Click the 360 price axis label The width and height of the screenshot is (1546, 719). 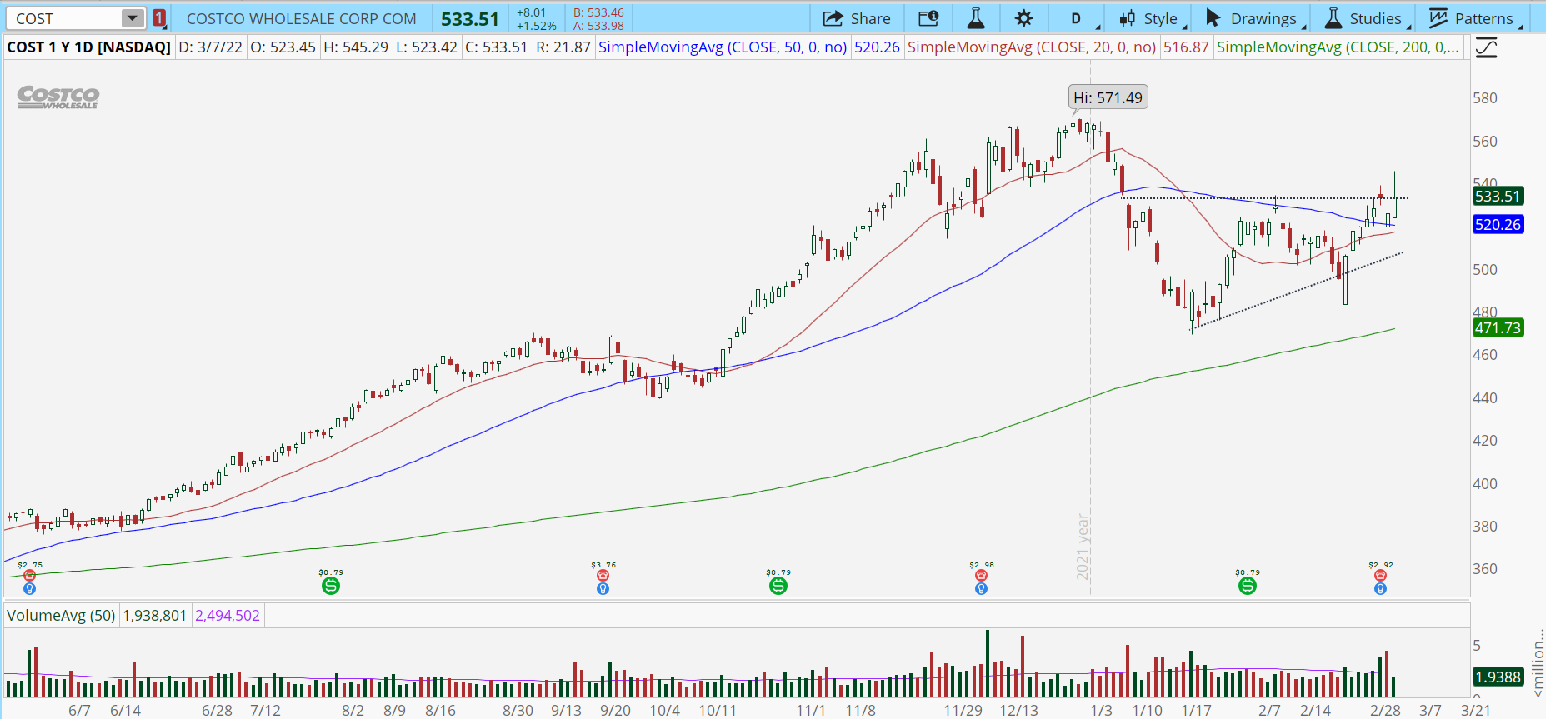click(x=1485, y=569)
